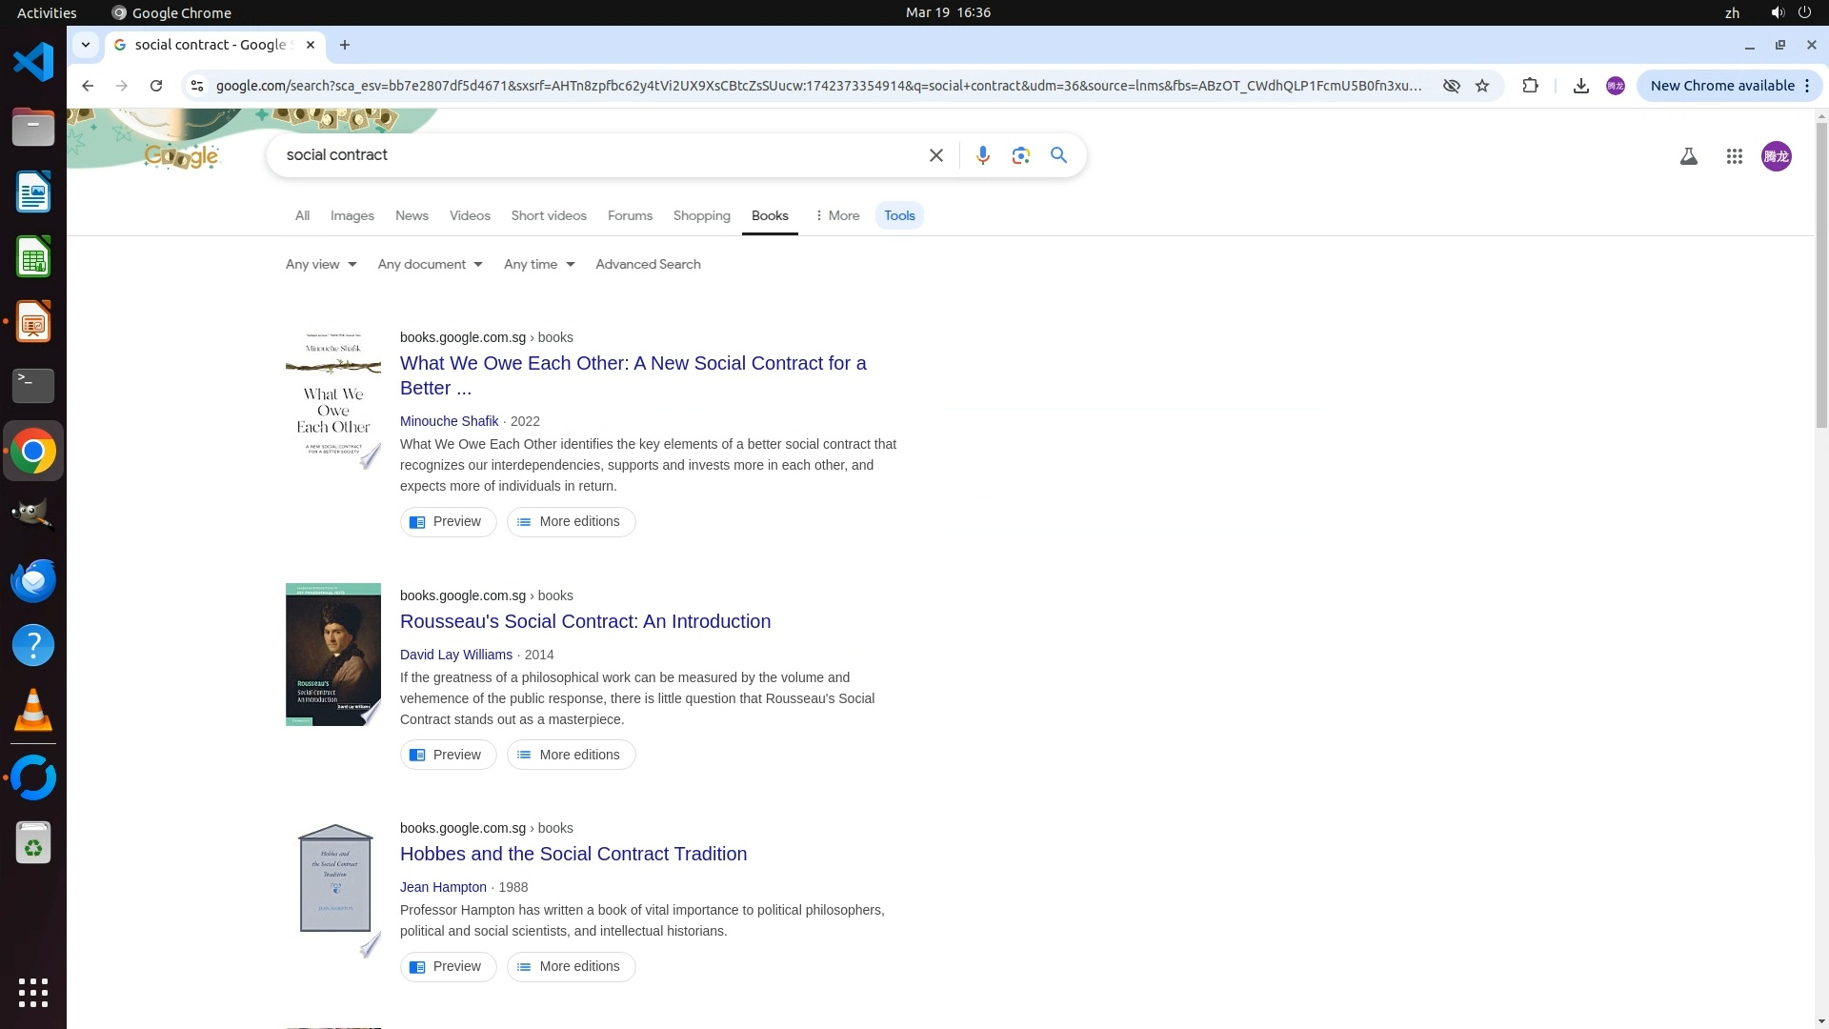
Task: Expand the Any document dropdown
Action: pyautogui.click(x=430, y=264)
